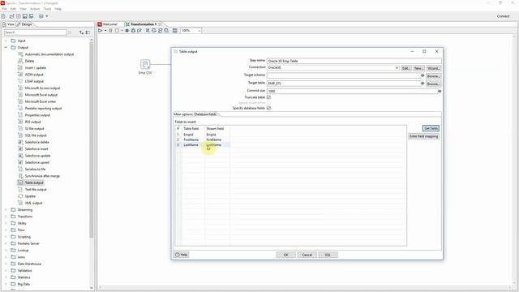
Task: Select the Text file output step
Action: click(36, 189)
